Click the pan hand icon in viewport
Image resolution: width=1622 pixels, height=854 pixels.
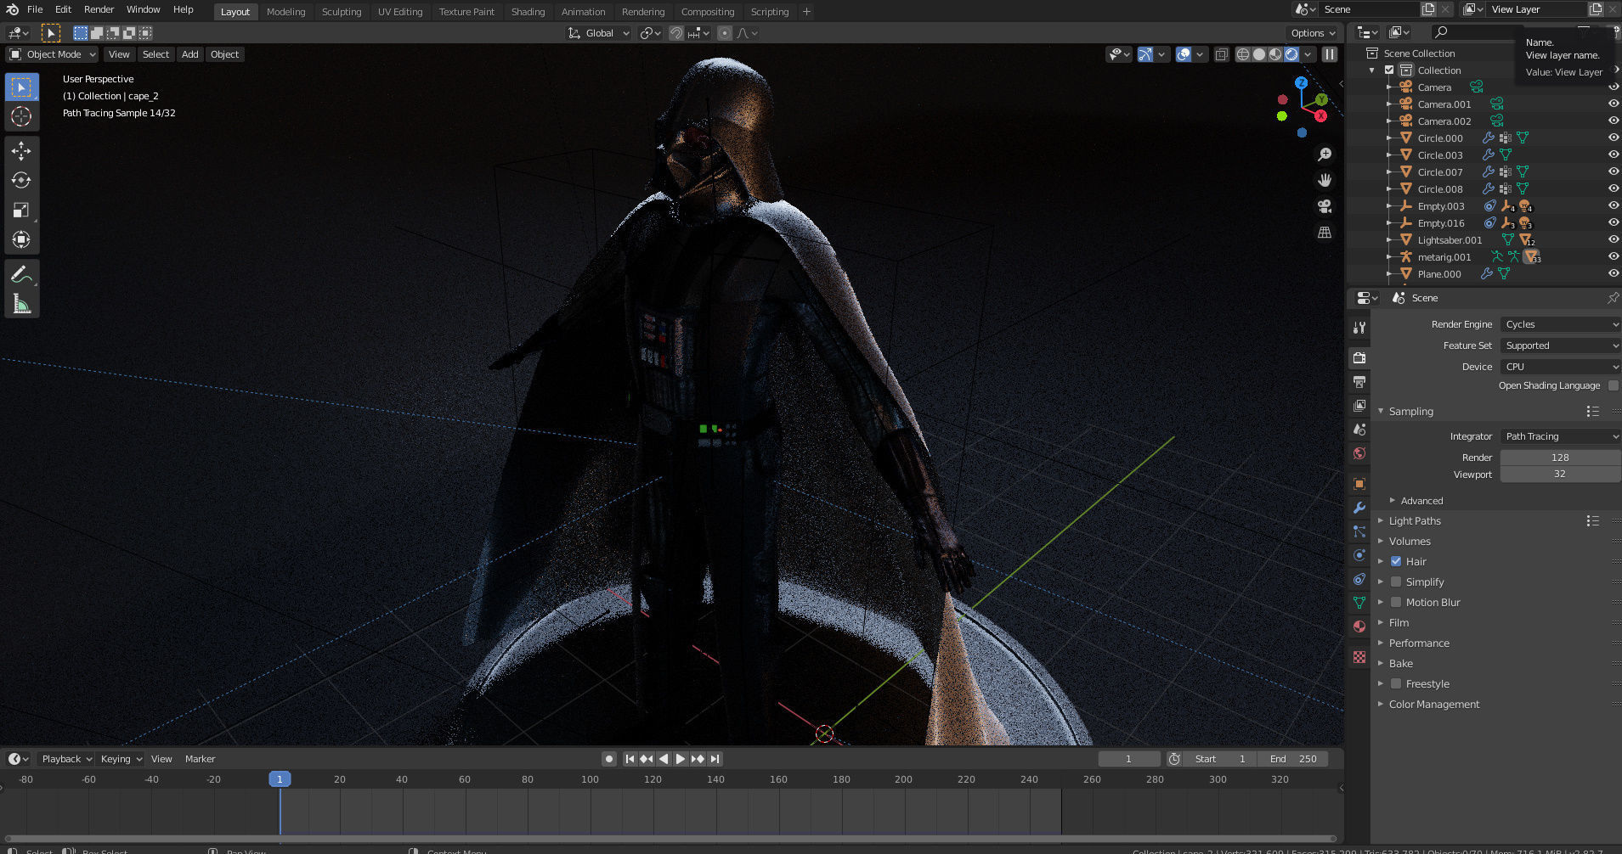coord(1324,180)
